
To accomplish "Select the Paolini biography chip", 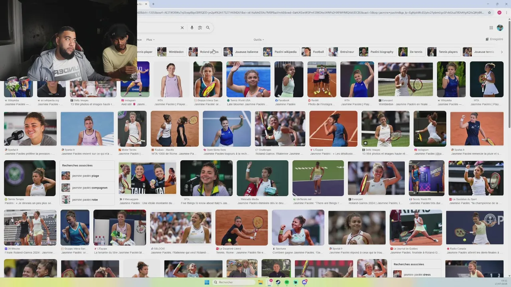I will (x=377, y=52).
